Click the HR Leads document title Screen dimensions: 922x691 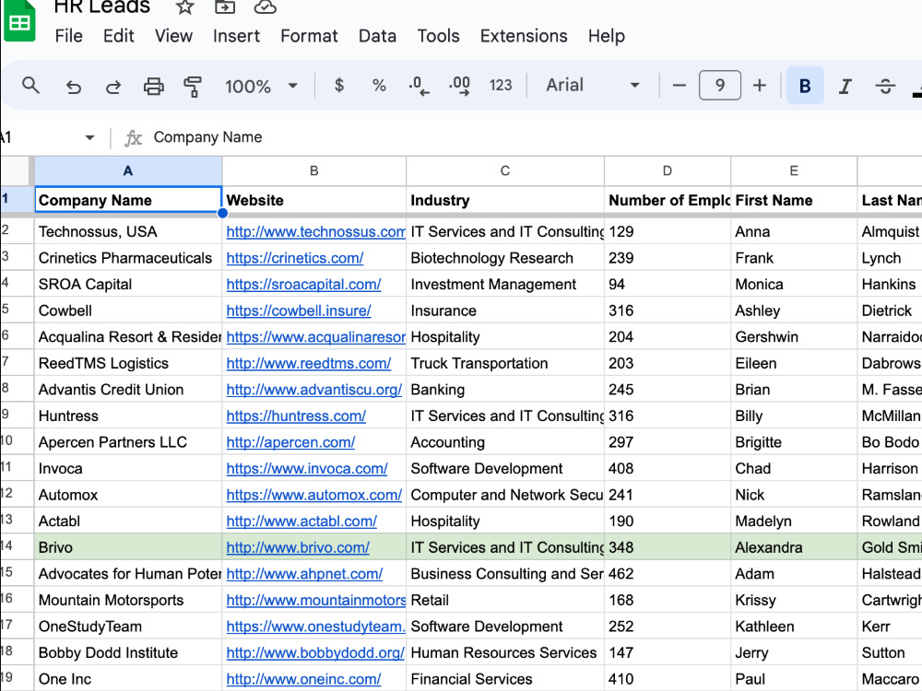tap(101, 7)
